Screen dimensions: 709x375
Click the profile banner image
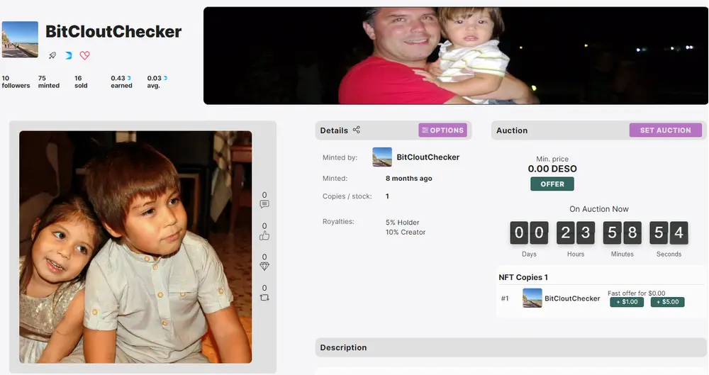point(456,55)
